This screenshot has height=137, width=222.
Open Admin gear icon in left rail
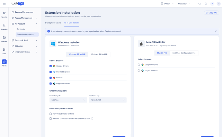click(x=4, y=62)
